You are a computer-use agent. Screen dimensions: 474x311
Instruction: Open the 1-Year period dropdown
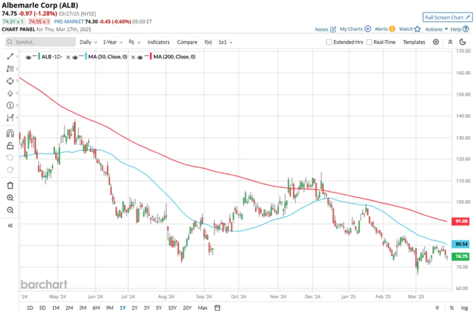113,42
